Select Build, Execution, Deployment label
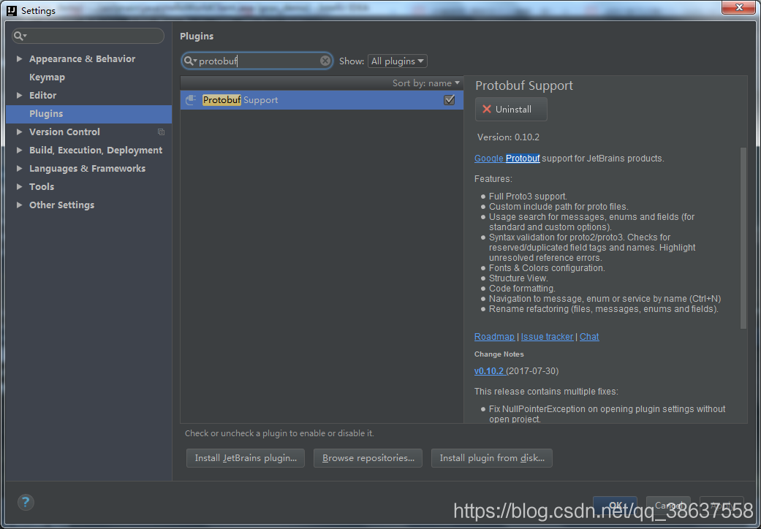Viewport: 761px width, 529px height. click(x=96, y=151)
